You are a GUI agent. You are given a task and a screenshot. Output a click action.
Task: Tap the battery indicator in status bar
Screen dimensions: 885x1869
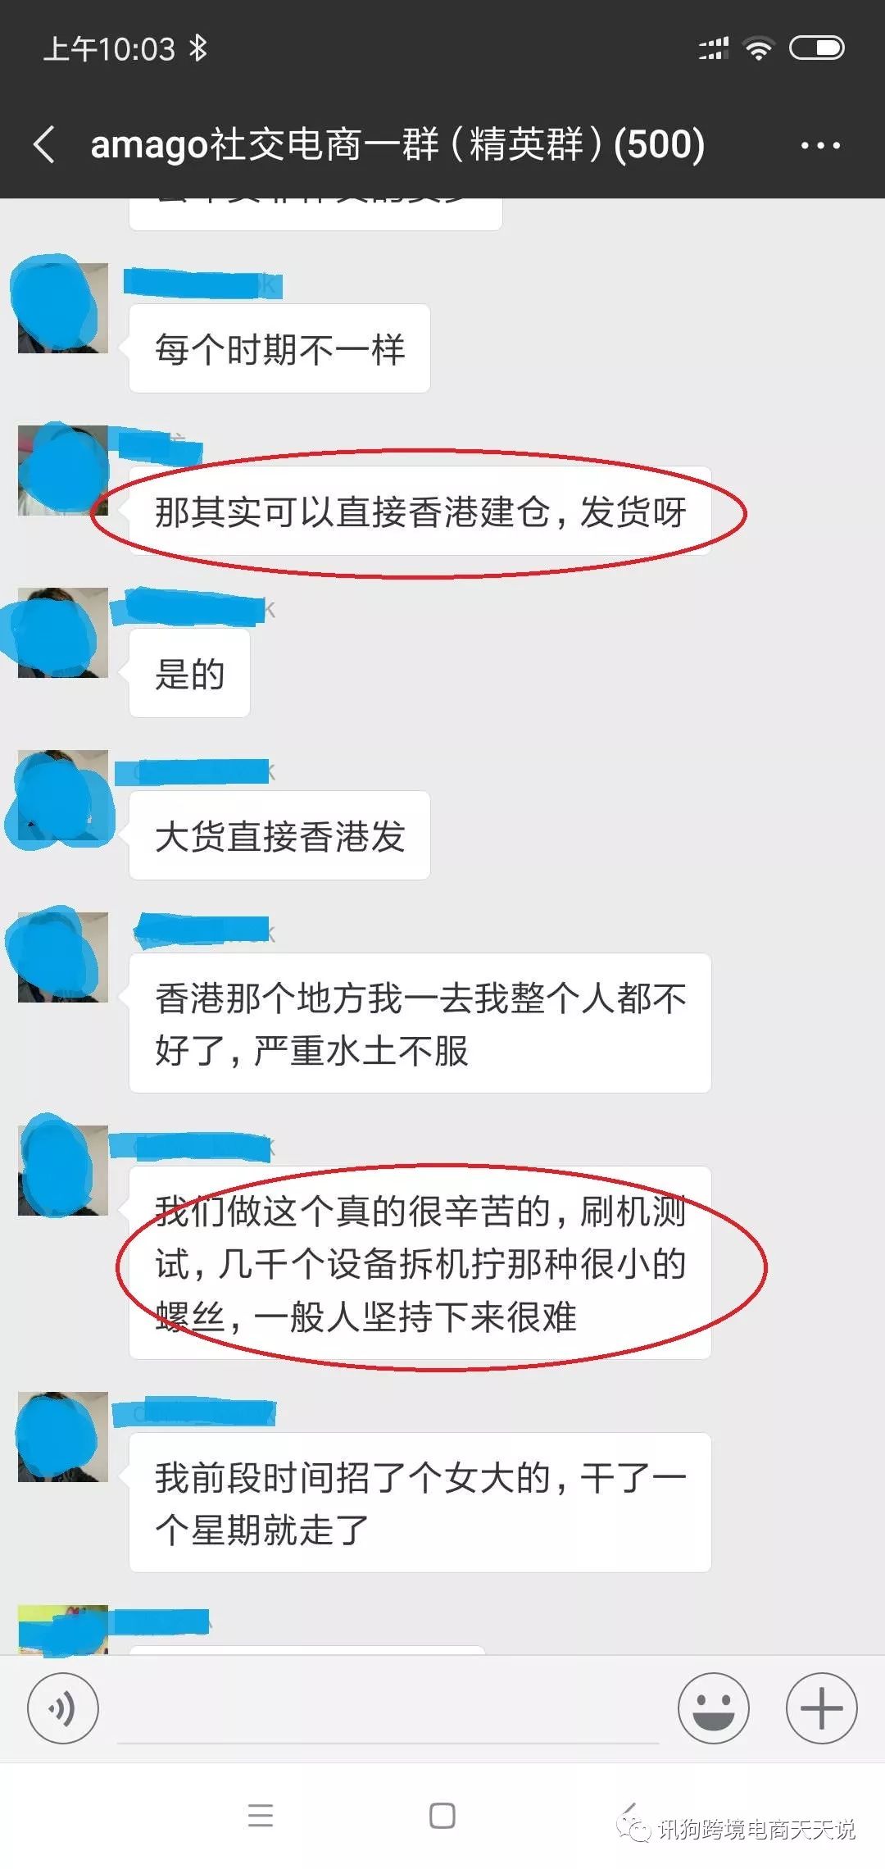click(816, 48)
